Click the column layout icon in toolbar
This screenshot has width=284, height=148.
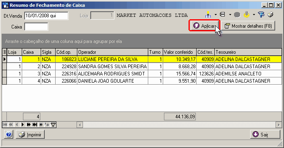click(x=208, y=14)
